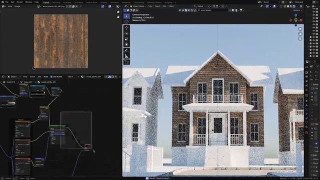Click the zoom magnifier icon in image editor
Image resolution: width=320 pixels, height=180 pixels.
pyautogui.click(x=118, y=12)
